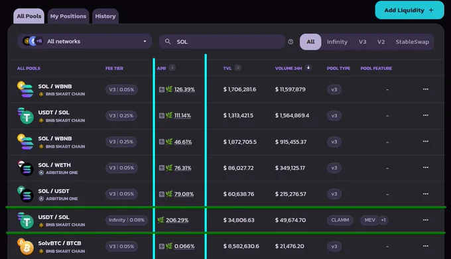Click the Add Liquidity button
This screenshot has width=451, height=259.
(410, 10)
